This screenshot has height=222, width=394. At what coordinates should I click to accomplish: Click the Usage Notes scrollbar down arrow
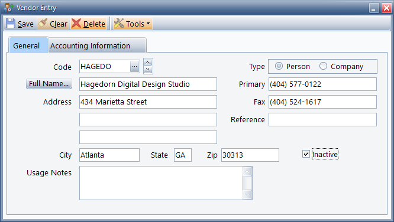click(x=247, y=195)
